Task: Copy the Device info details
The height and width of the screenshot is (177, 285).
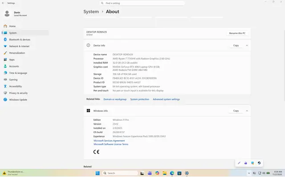Action: (x=236, y=45)
